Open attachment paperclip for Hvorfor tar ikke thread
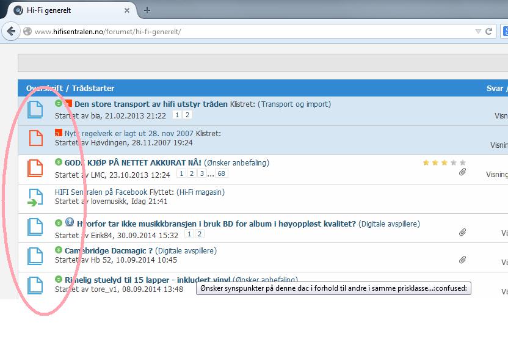This screenshot has height=342, width=508. pyautogui.click(x=462, y=232)
